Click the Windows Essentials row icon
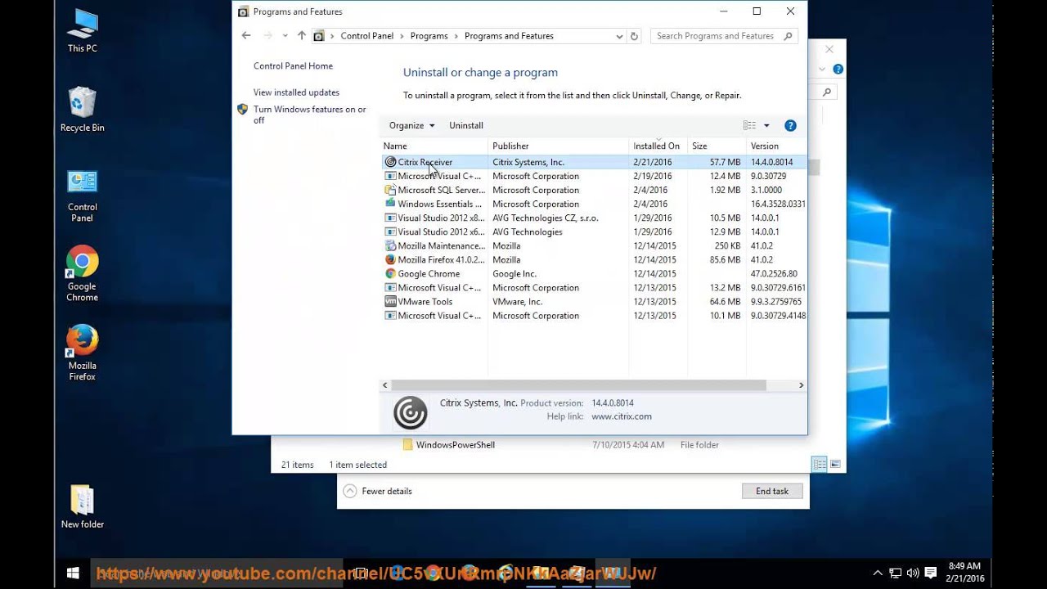Viewport: 1047px width, 589px height. coord(390,204)
